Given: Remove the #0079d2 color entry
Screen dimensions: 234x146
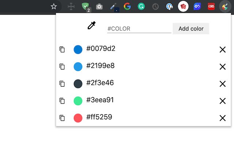Looking at the screenshot, I should (223, 50).
